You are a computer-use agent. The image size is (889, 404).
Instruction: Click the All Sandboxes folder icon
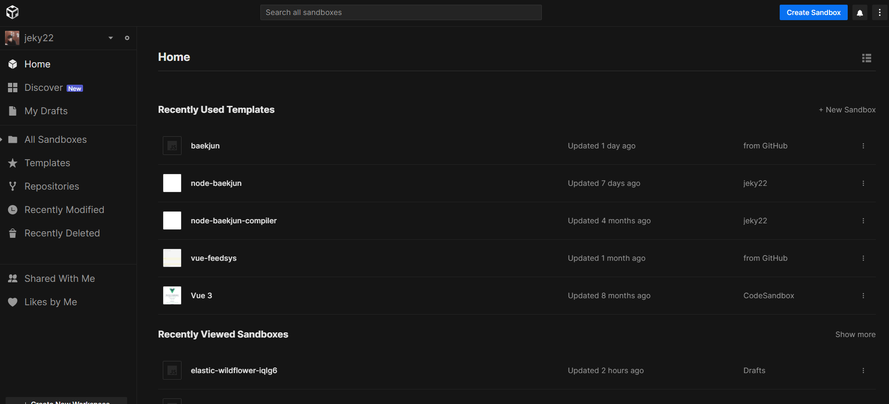tap(13, 140)
